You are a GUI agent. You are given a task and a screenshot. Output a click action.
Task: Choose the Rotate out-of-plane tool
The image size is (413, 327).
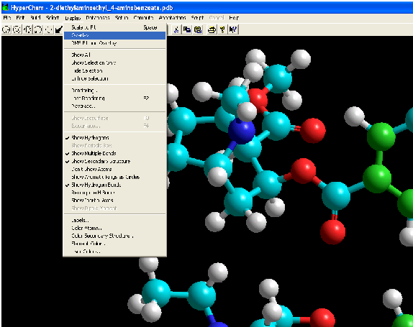pos(27,29)
